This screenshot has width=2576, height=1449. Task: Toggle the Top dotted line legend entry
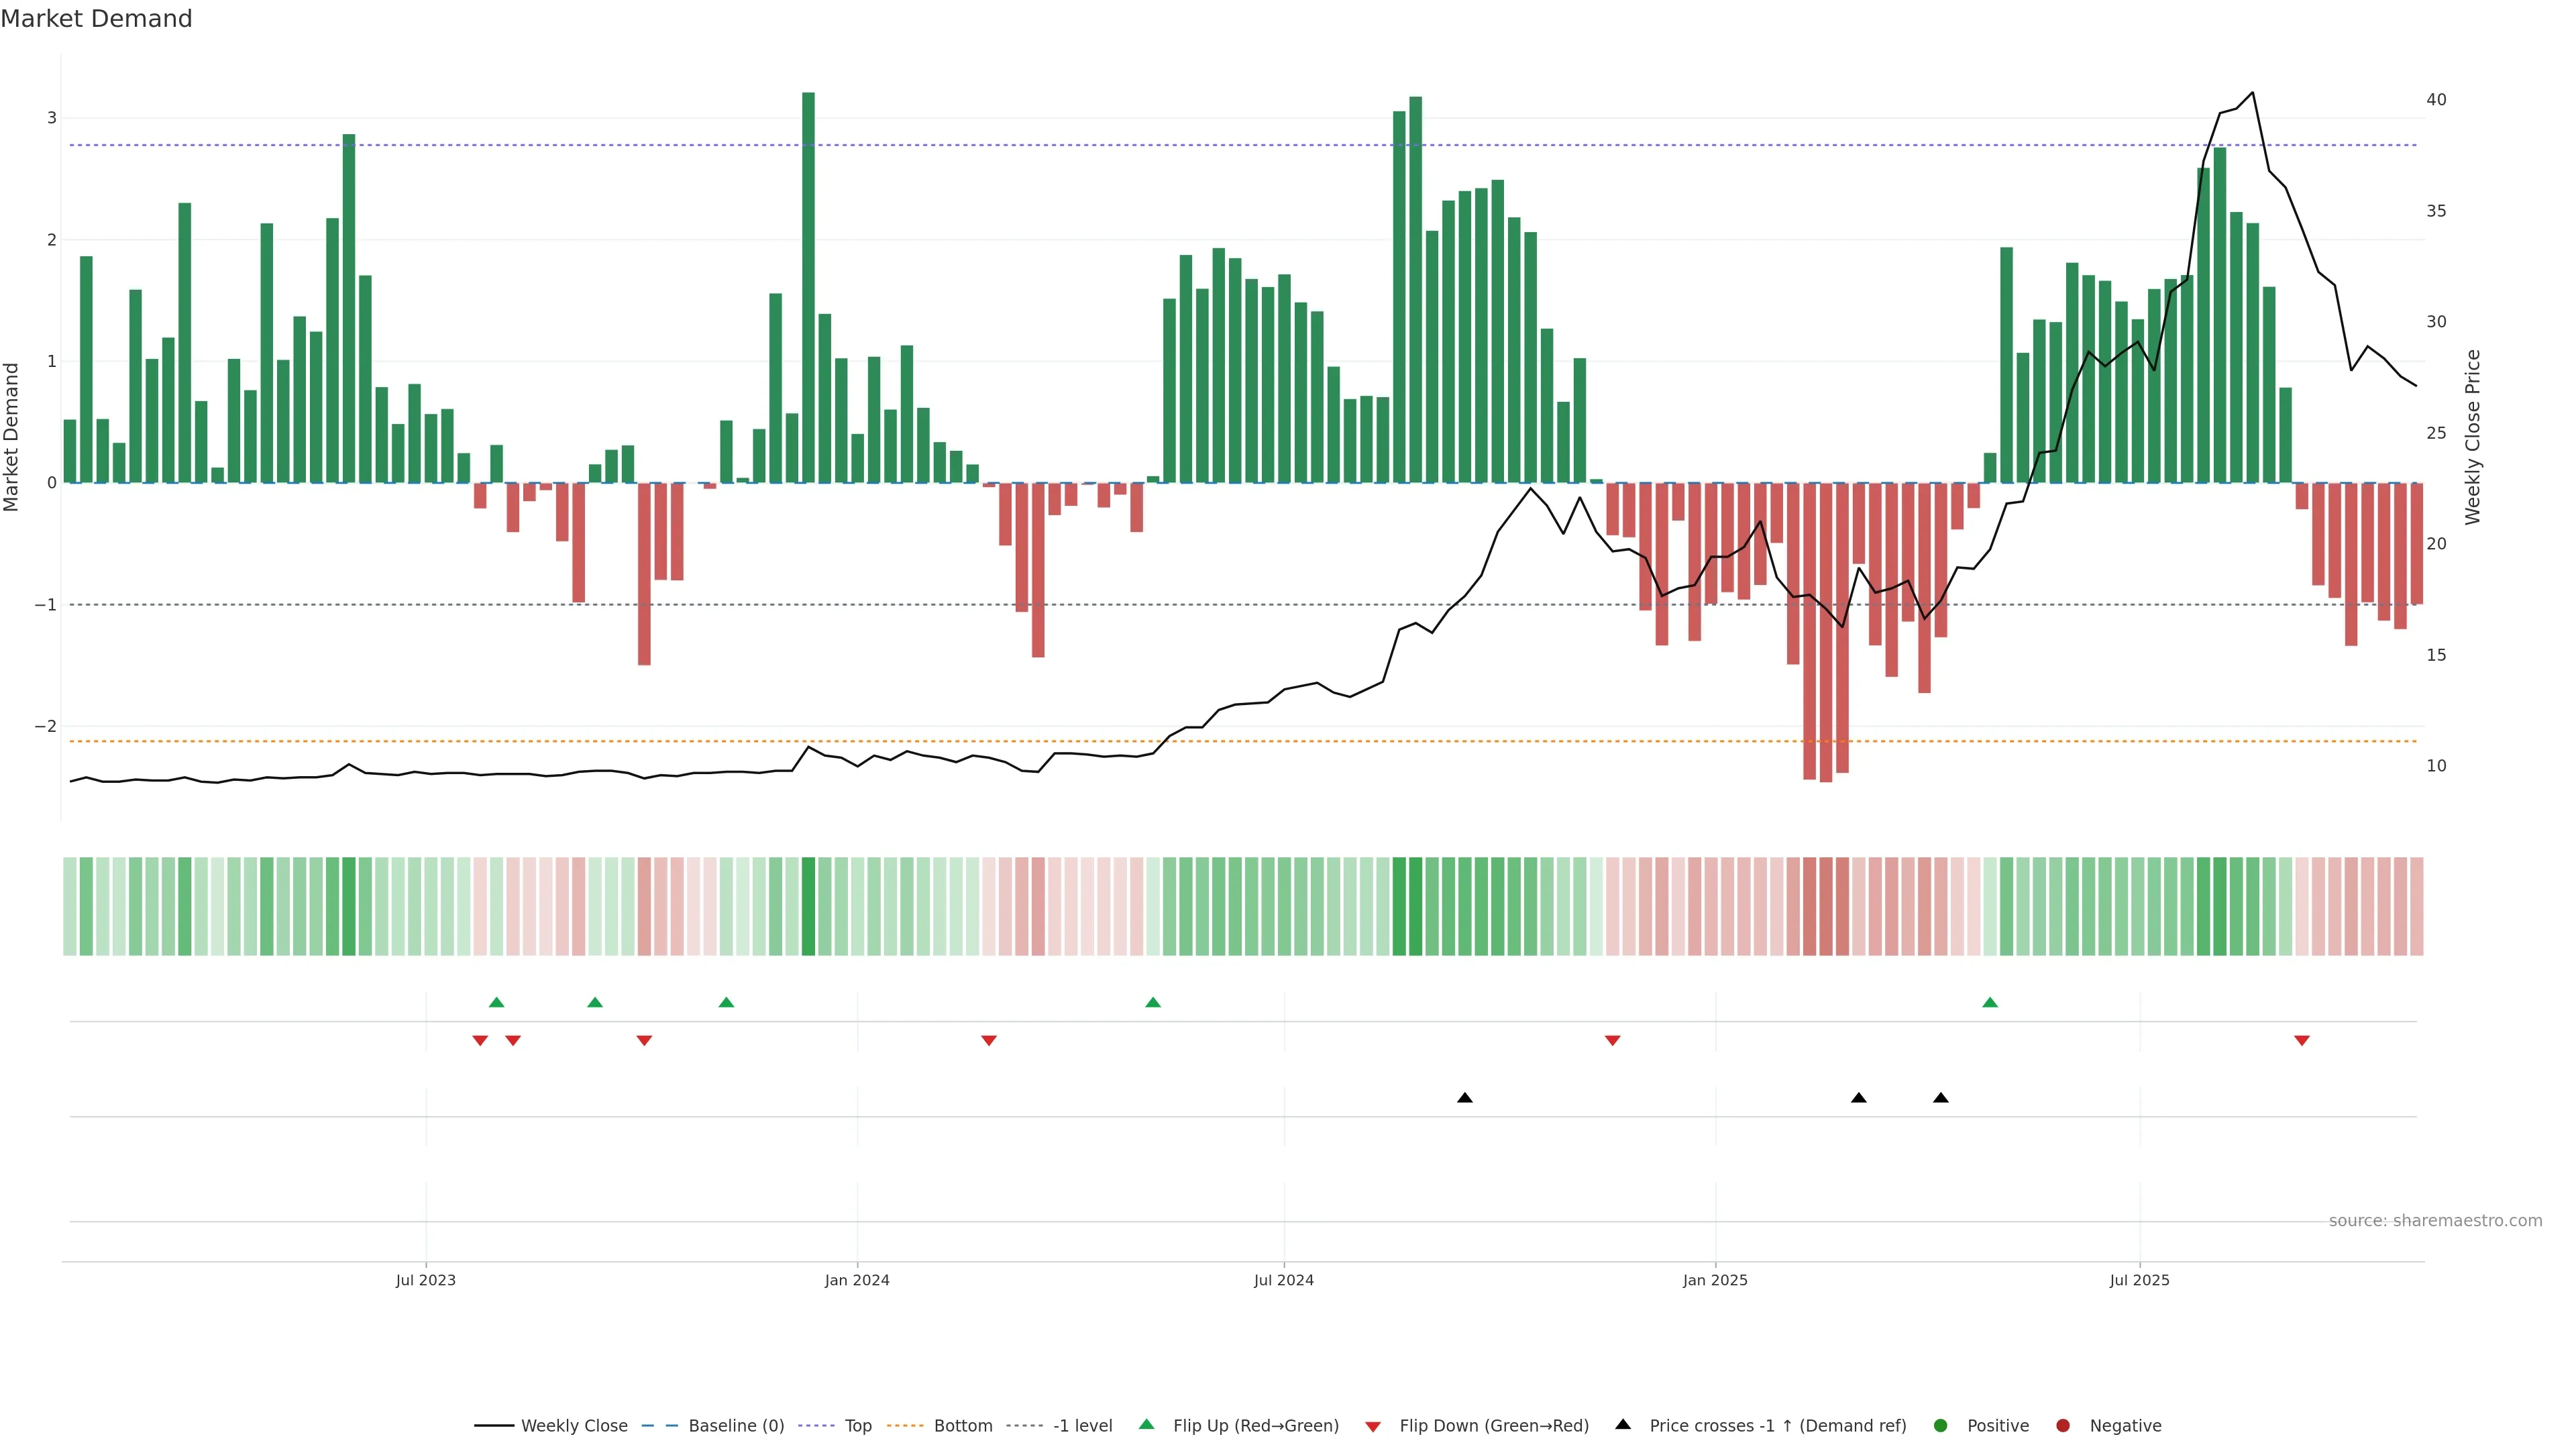click(858, 1426)
